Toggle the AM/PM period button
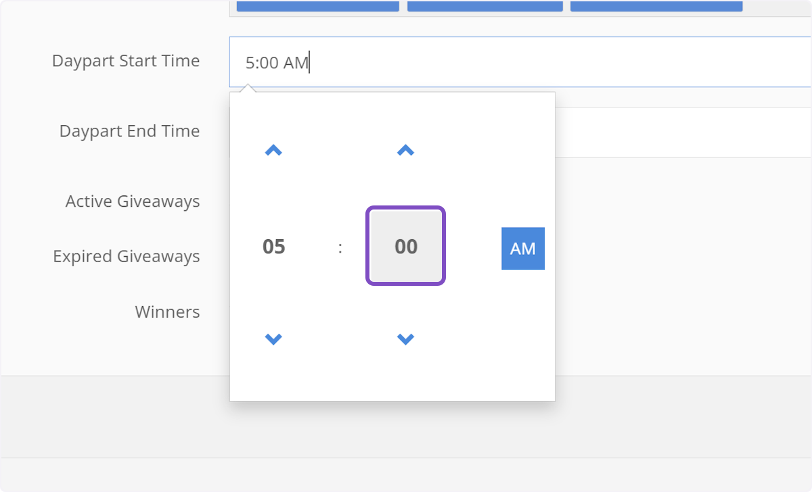The image size is (812, 492). point(522,248)
